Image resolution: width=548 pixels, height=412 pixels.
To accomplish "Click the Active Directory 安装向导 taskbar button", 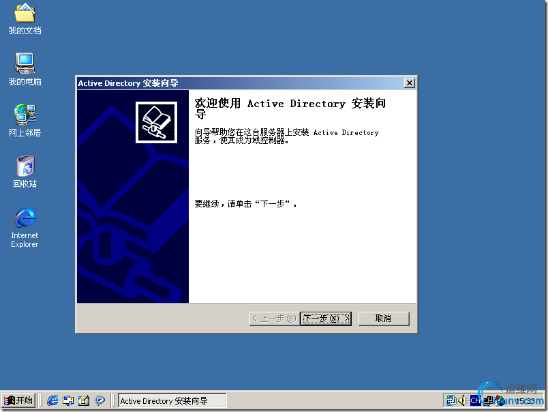I will (x=172, y=401).
